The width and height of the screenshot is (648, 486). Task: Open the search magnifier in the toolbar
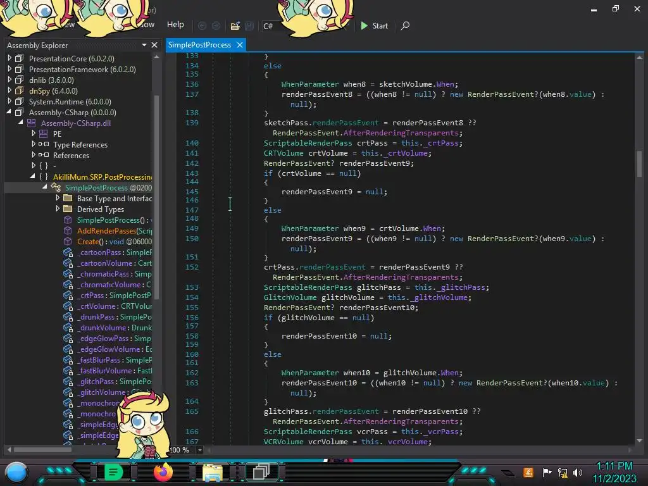(405, 25)
